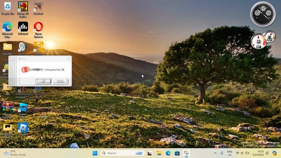Open Copilot from the taskbar corner
Viewport: 281px width, 158px height.
coord(274,153)
